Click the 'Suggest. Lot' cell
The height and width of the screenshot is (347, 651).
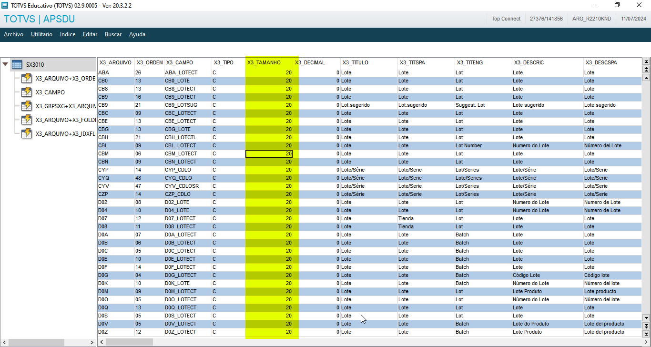click(483, 105)
